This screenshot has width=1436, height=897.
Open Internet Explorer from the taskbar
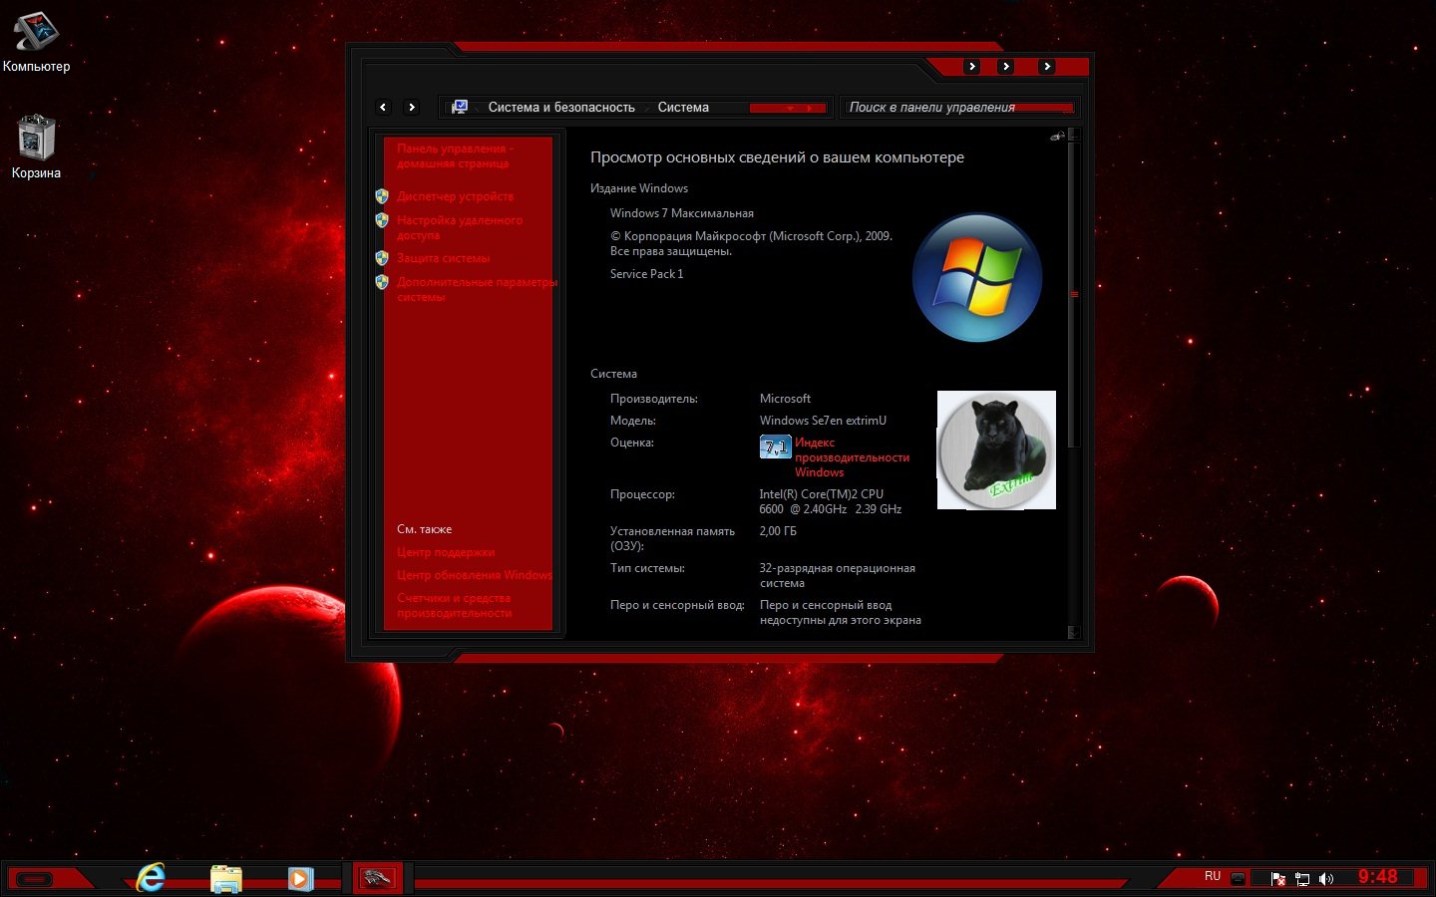[151, 877]
